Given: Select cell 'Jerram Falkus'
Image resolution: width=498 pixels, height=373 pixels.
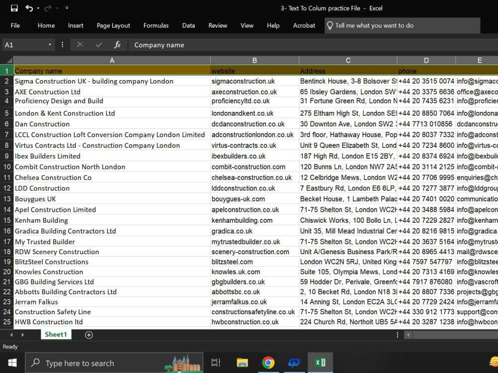Looking at the screenshot, I should tap(112, 302).
